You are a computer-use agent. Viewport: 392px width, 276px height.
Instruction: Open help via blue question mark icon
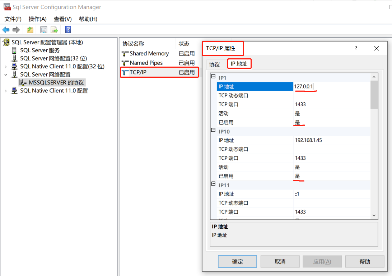(x=68, y=30)
